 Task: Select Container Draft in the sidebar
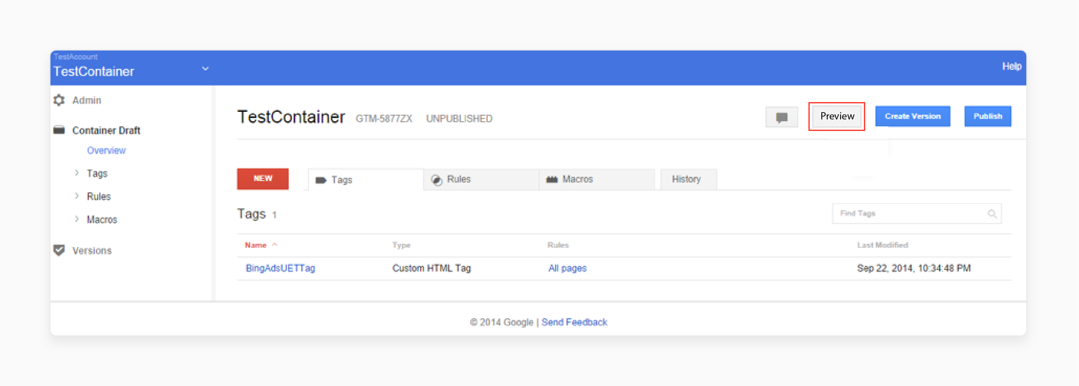coord(106,131)
